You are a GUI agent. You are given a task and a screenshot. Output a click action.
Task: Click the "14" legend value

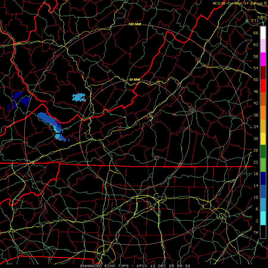tap(256, 186)
